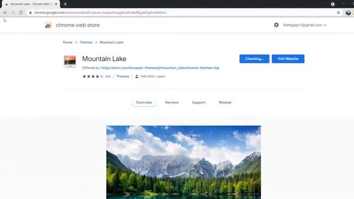Image resolution: width=354 pixels, height=199 pixels.
Task: Click the mountain lake preview image
Action: click(184, 162)
